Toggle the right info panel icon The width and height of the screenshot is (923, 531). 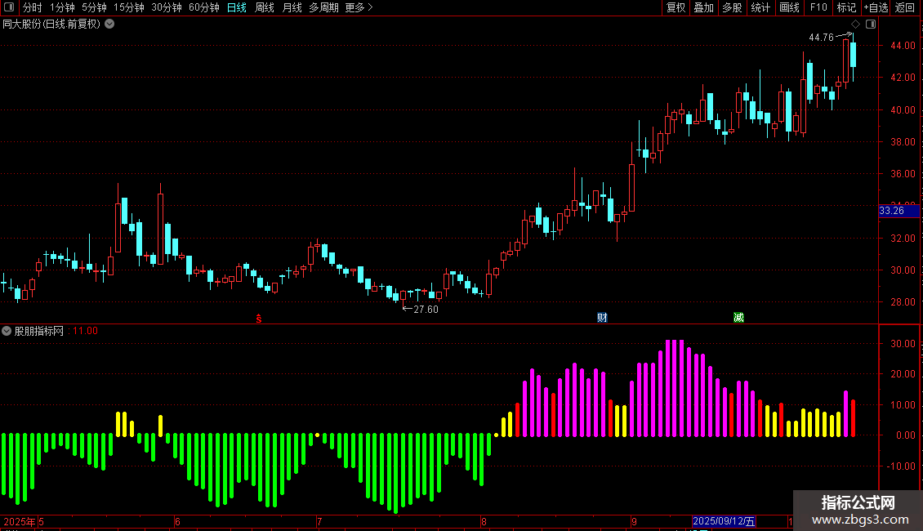click(871, 25)
